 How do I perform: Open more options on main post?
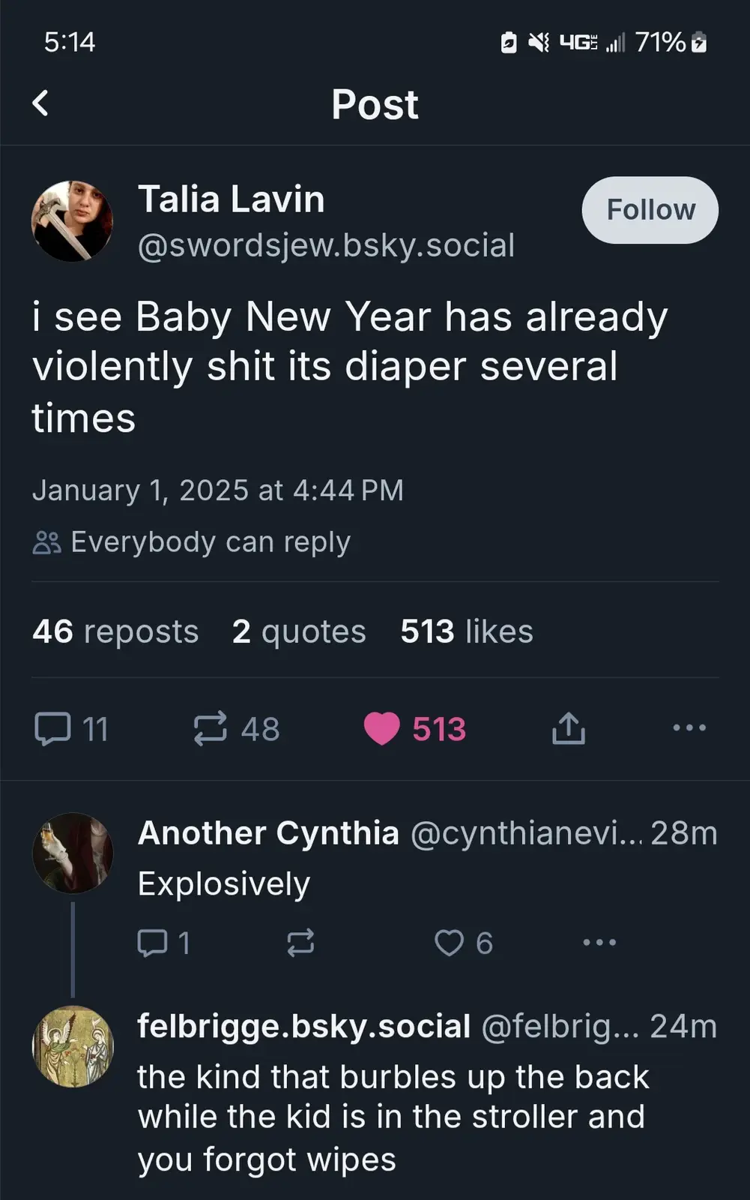click(689, 727)
